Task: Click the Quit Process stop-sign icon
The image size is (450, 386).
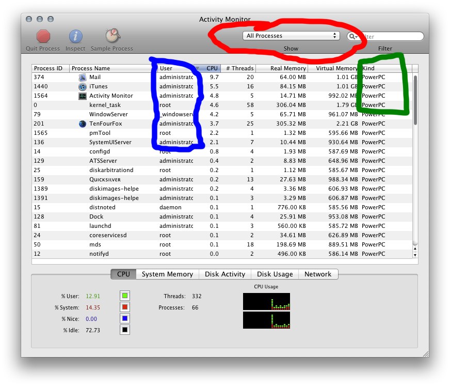Action: (43, 37)
